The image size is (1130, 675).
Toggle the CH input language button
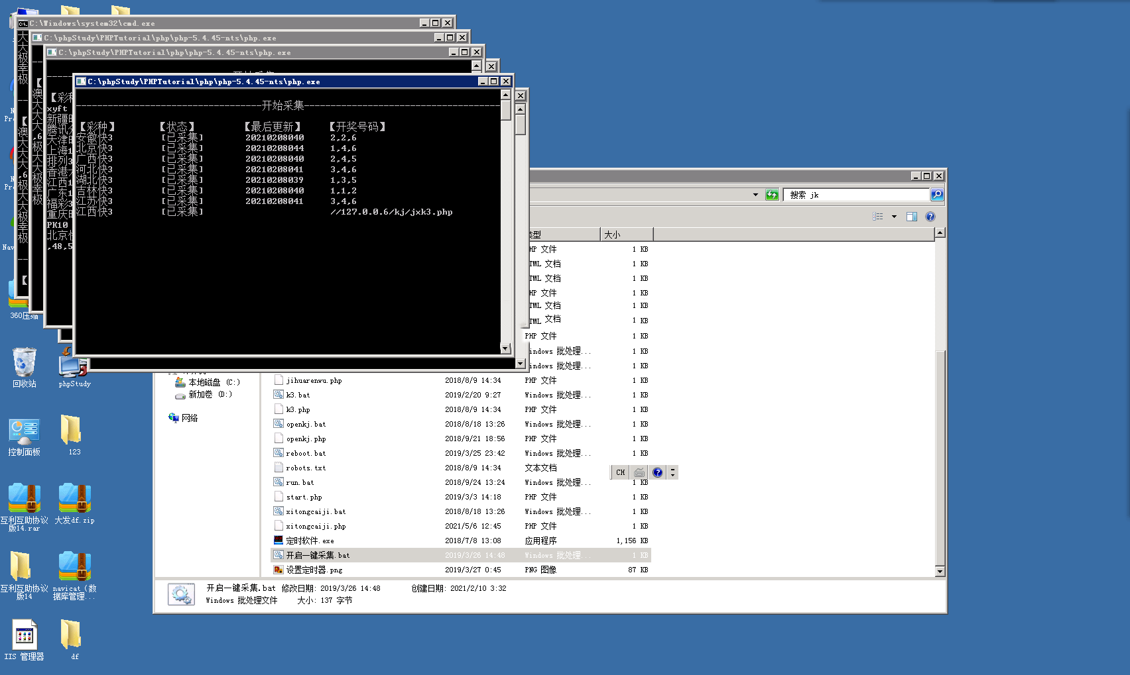pos(620,472)
